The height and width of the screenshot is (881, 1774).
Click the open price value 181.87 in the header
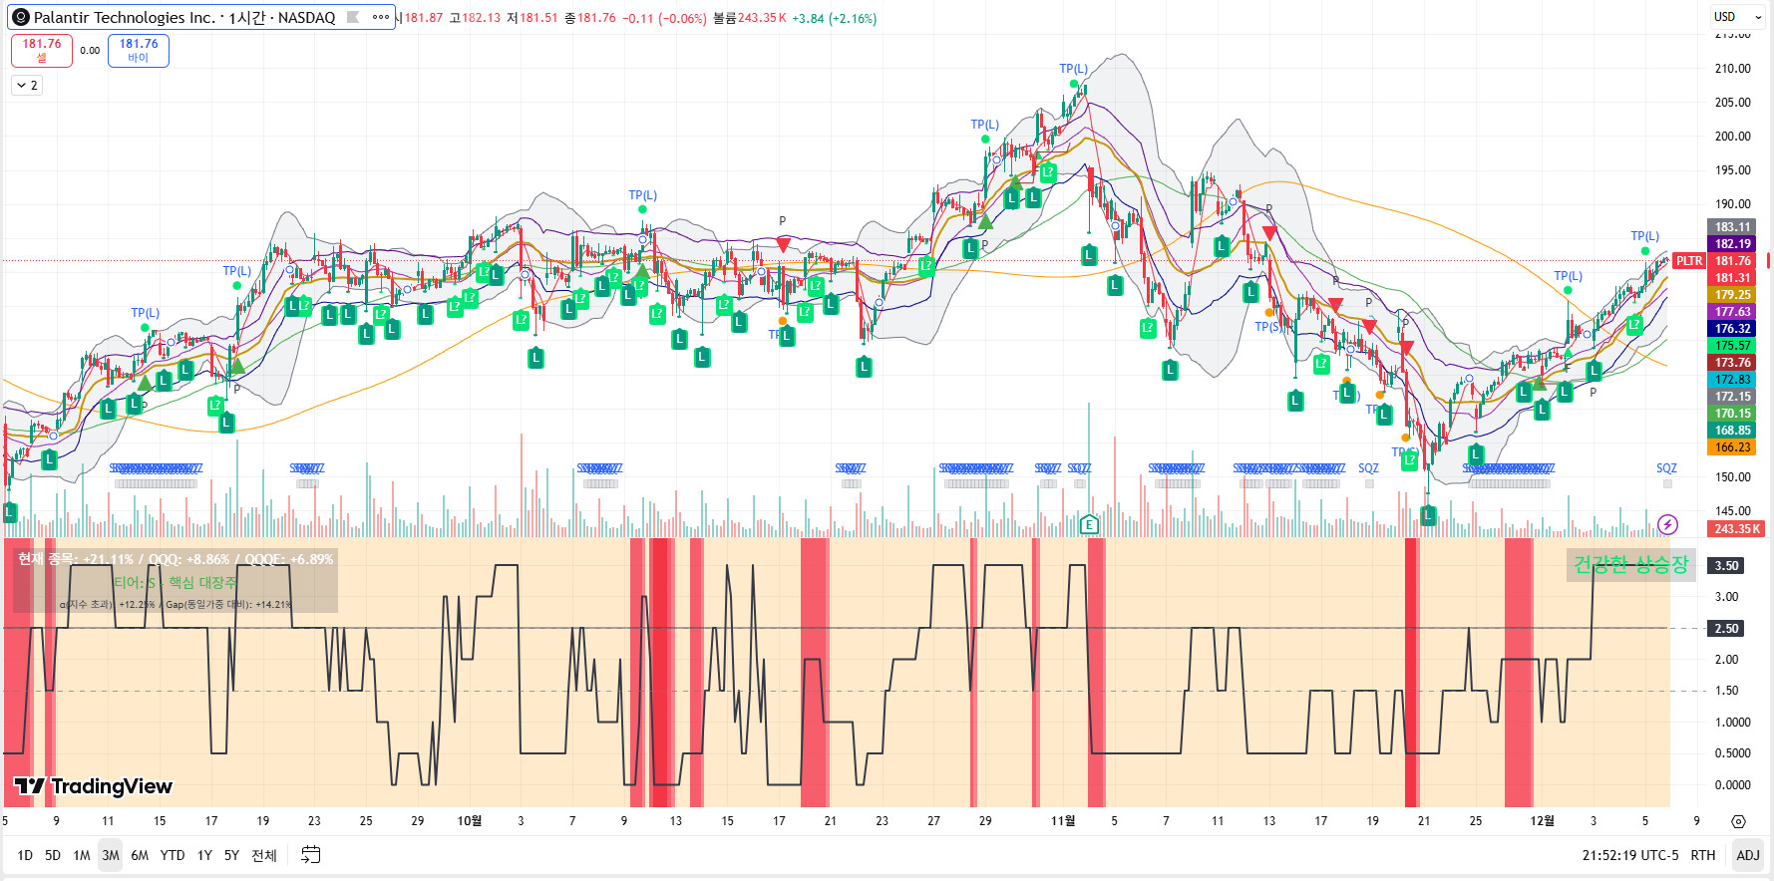(x=424, y=18)
